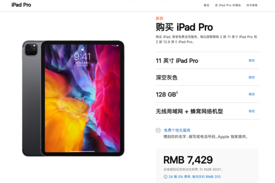
Task: Select the 128 GB storage row
Action: [207, 94]
